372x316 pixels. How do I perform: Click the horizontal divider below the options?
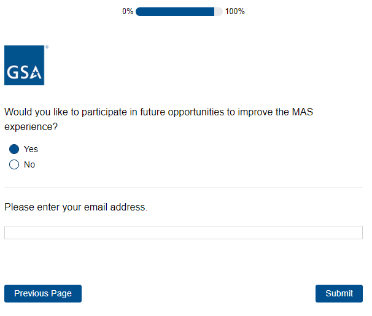coord(183,187)
